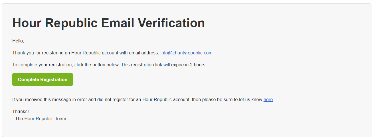Click the word "Email" in the heading
This screenshot has width=376, height=139.
tap(118, 23)
